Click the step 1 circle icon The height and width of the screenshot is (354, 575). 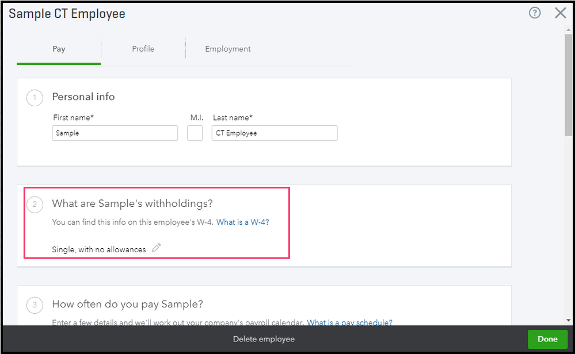pyautogui.click(x=35, y=98)
